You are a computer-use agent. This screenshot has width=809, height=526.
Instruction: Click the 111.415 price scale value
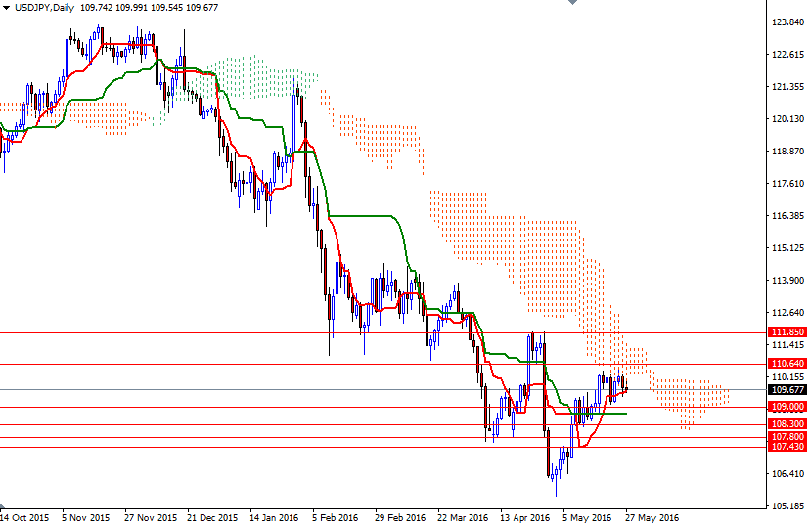[787, 345]
